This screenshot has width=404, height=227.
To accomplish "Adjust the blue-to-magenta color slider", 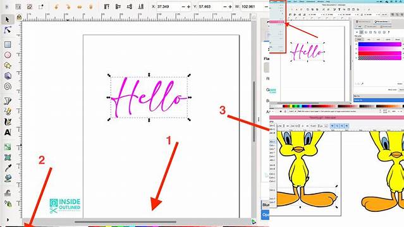I will pyautogui.click(x=379, y=44).
